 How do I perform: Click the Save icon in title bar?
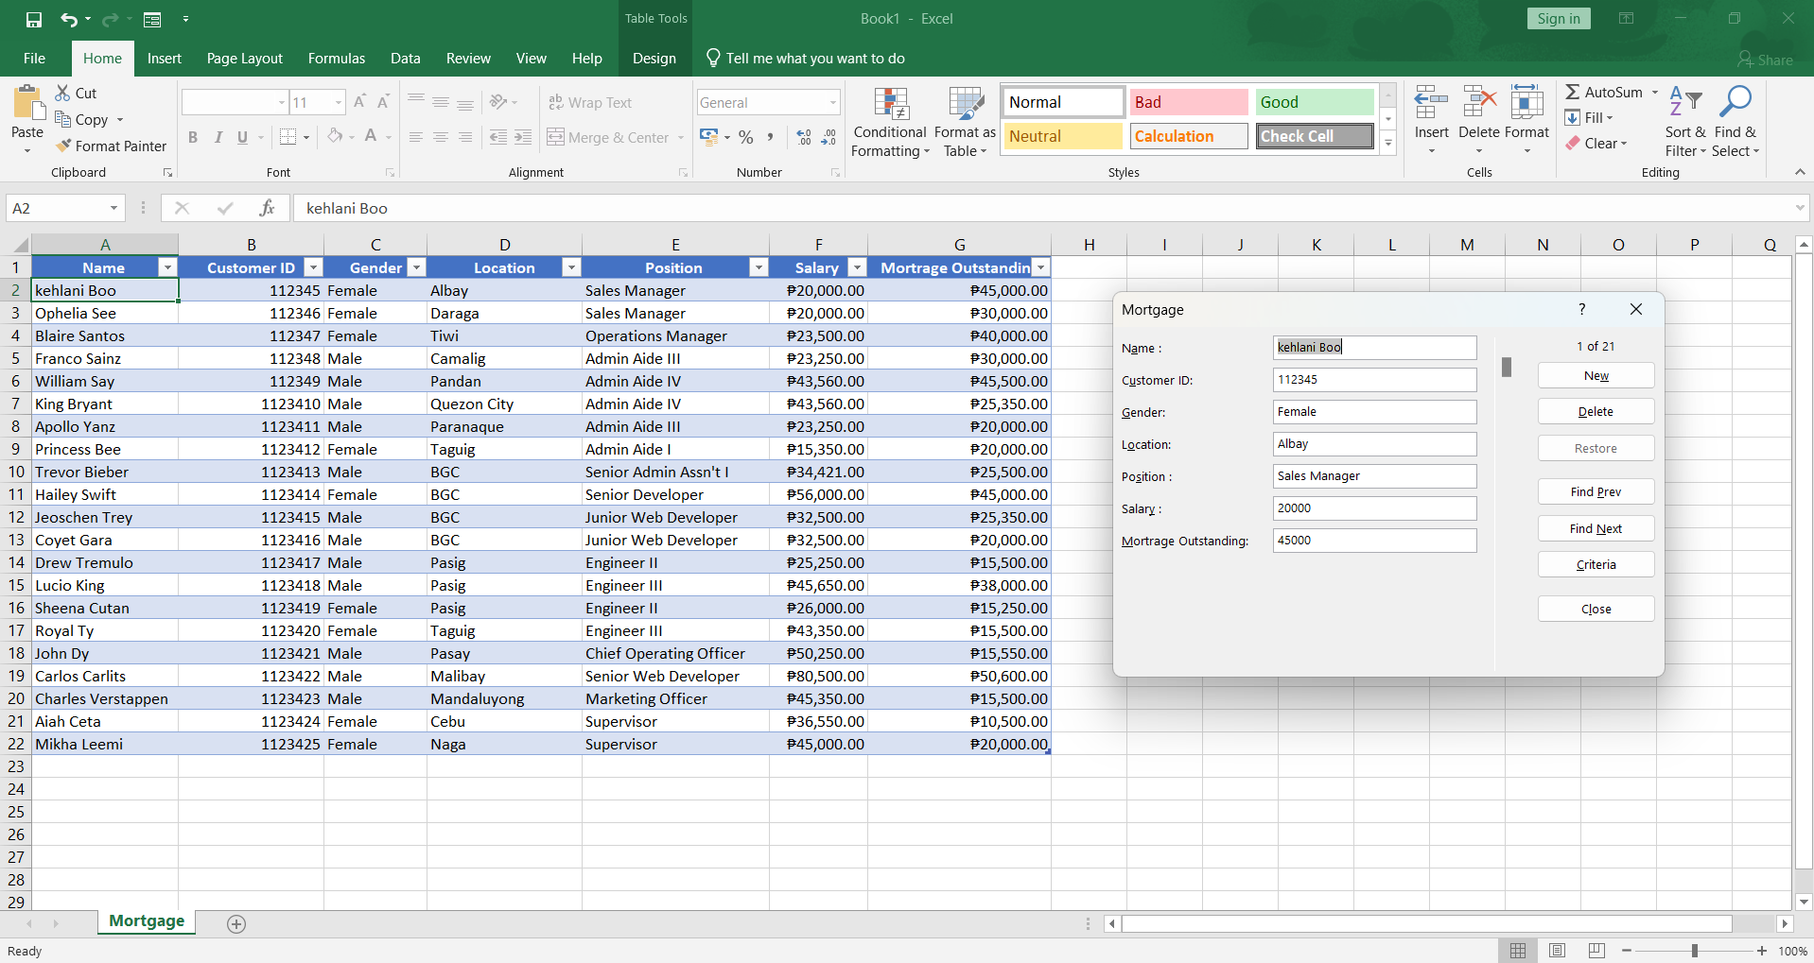pyautogui.click(x=34, y=19)
